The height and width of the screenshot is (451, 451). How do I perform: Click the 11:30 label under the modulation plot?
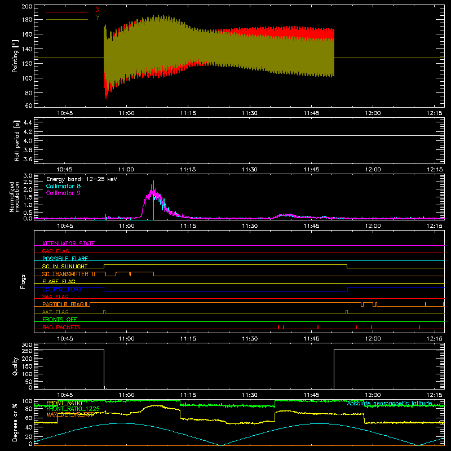coord(250,226)
